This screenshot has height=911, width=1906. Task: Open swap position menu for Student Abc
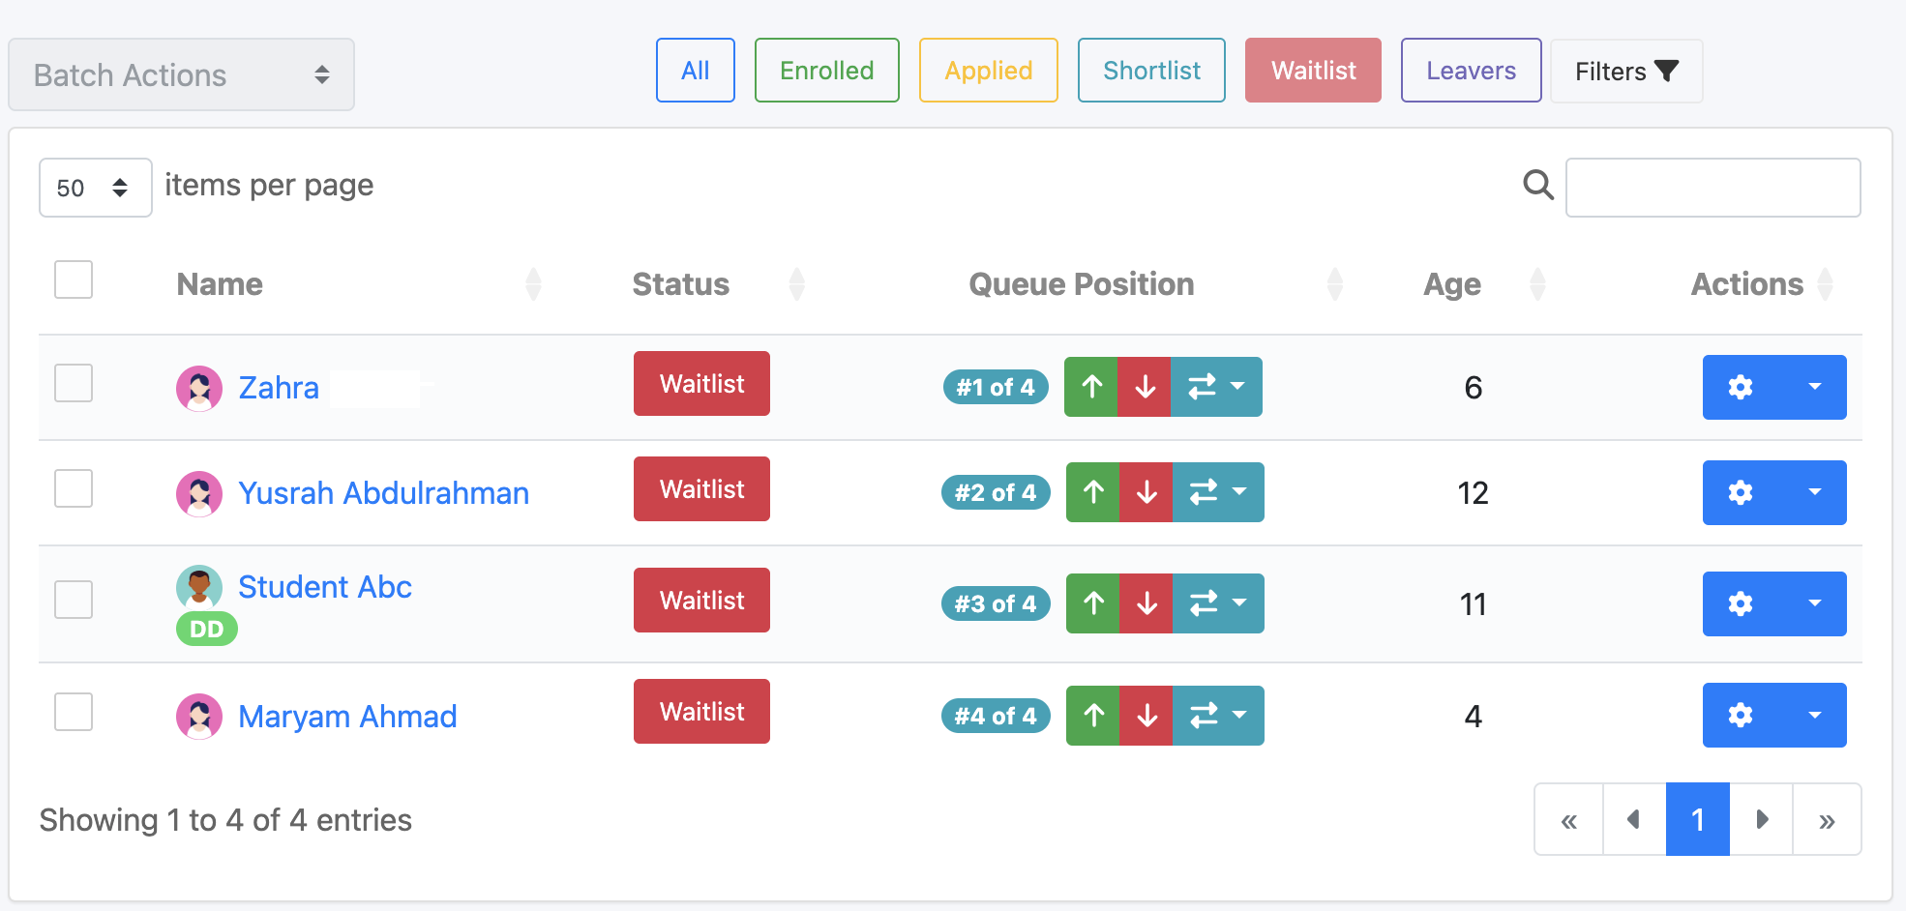(1218, 603)
